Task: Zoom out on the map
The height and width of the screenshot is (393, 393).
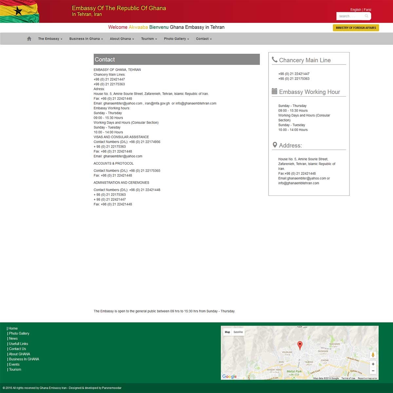Action: coord(373,371)
